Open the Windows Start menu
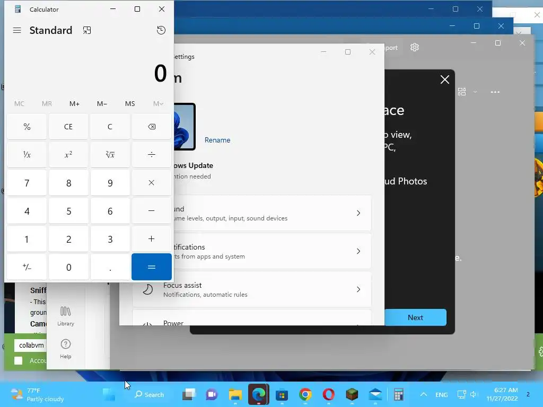Image resolution: width=543 pixels, height=407 pixels. coord(109,394)
